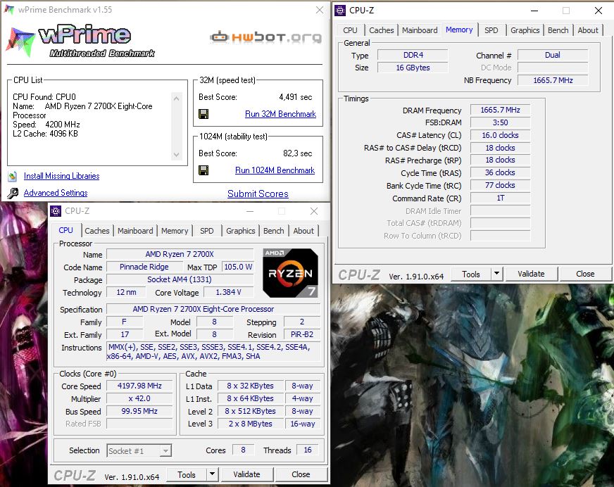Click the AMD Ryzen 7 processor logo
The width and height of the screenshot is (614, 487).
290,273
